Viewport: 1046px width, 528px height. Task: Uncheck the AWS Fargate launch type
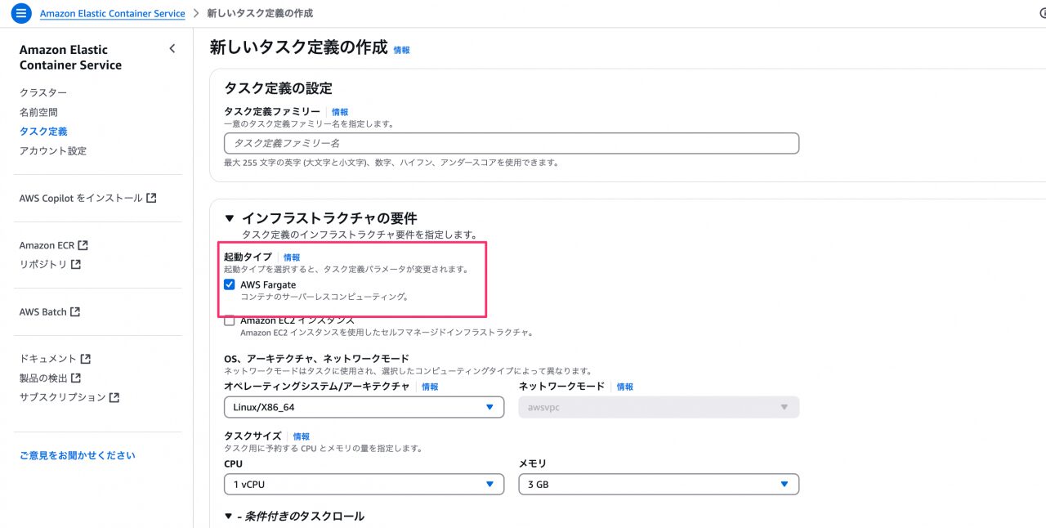(x=230, y=284)
